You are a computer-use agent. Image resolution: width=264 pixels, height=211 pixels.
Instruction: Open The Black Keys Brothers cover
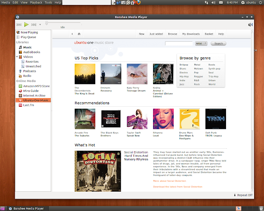pyautogui.click(x=111, y=119)
